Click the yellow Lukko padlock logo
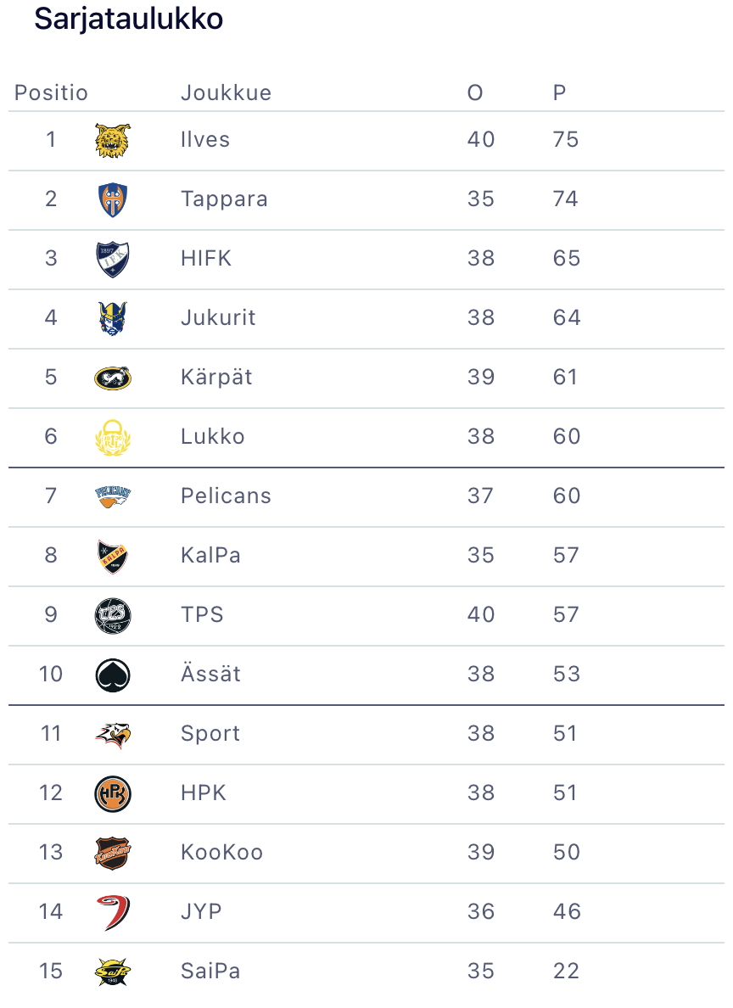 tap(113, 437)
